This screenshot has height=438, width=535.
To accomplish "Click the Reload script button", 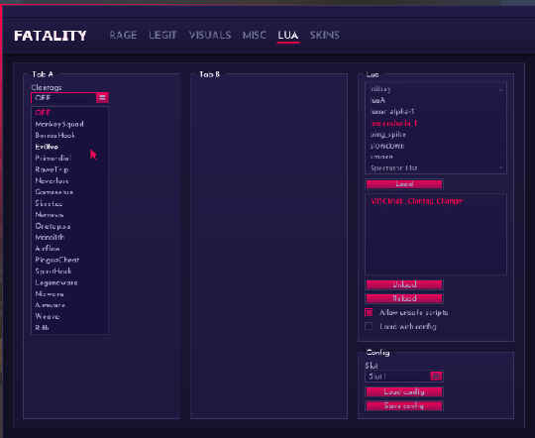I will pyautogui.click(x=404, y=298).
